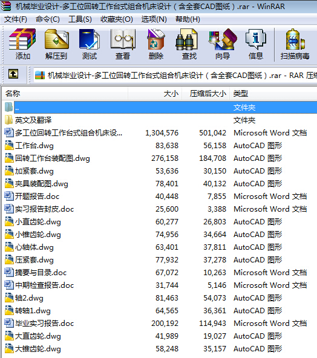Viewport: 317px width, 358px height.
Task: Click the Delete (删除) trash icon
Action: 156,39
